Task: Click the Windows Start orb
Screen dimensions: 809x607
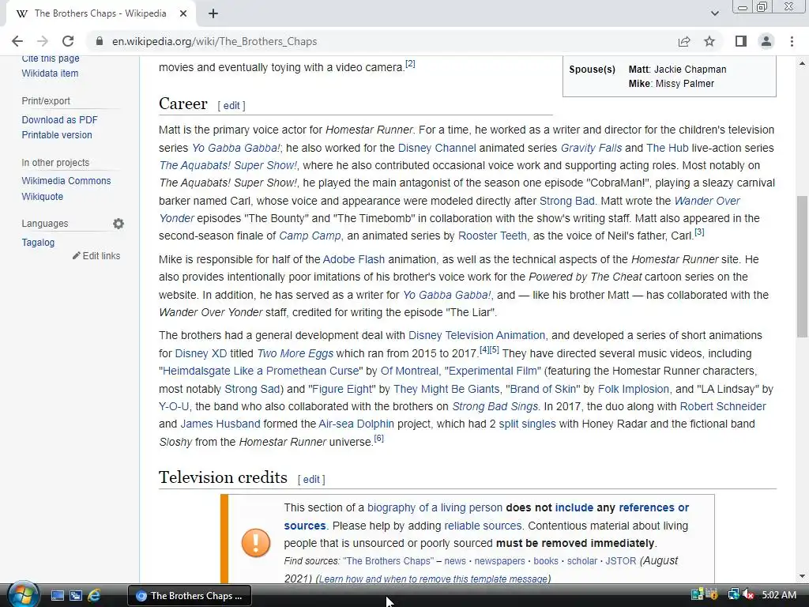Action: tap(23, 595)
